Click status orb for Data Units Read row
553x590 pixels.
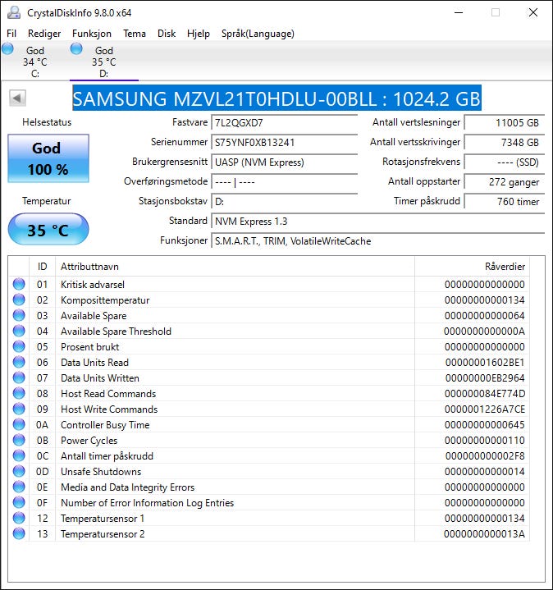tap(19, 362)
